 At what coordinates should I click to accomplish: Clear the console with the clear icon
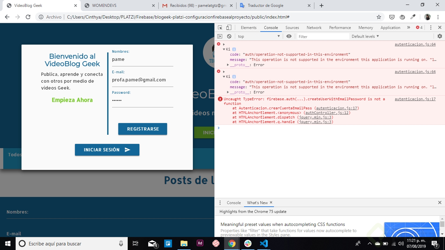coord(229,36)
